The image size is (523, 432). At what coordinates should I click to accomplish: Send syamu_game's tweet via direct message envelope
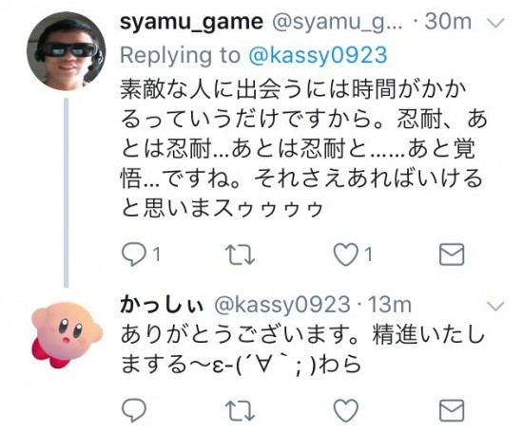pyautogui.click(x=452, y=254)
